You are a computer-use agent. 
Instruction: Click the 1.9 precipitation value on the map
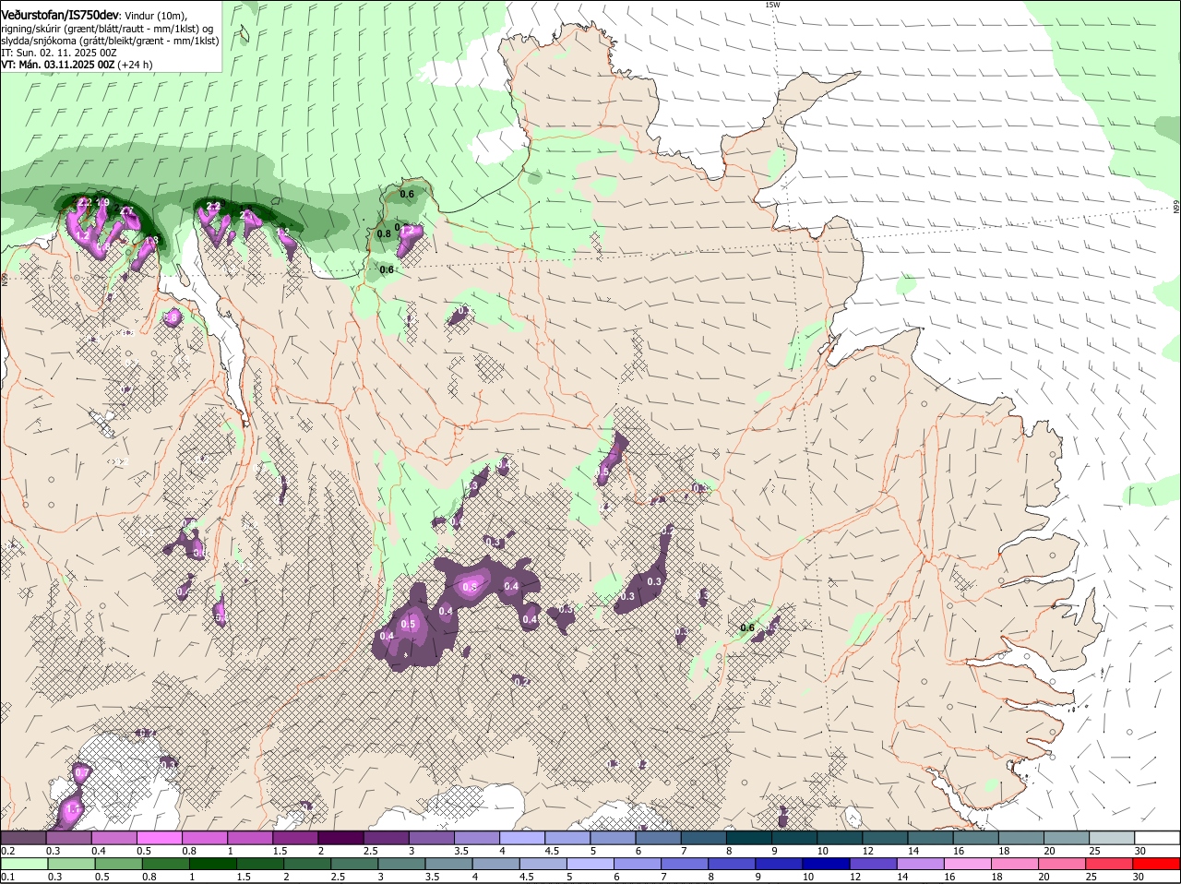(103, 202)
